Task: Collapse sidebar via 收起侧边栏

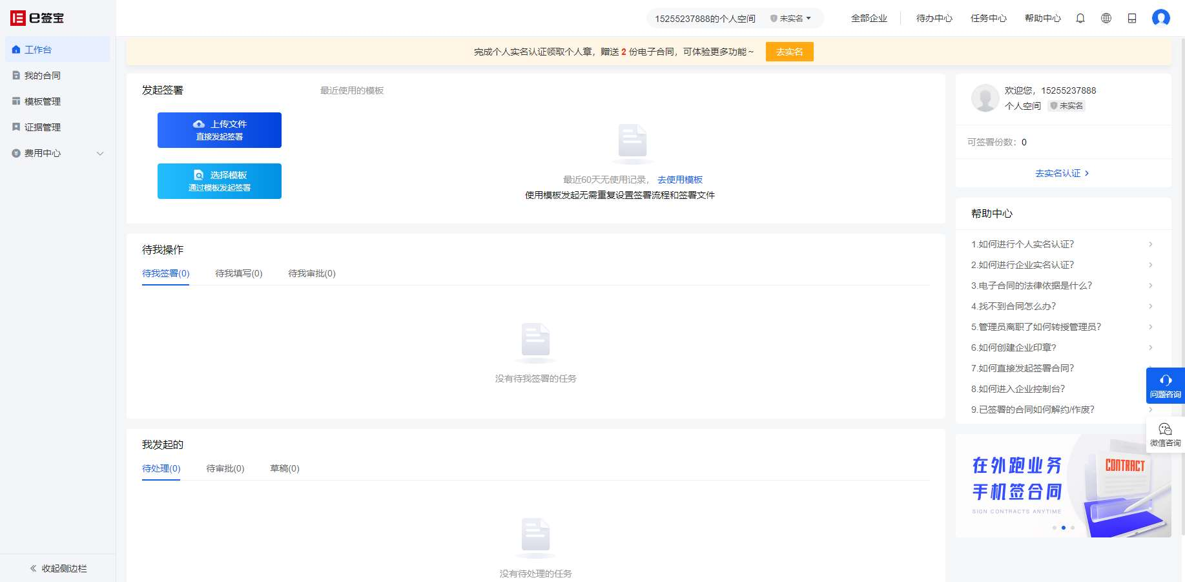Action: [58, 568]
